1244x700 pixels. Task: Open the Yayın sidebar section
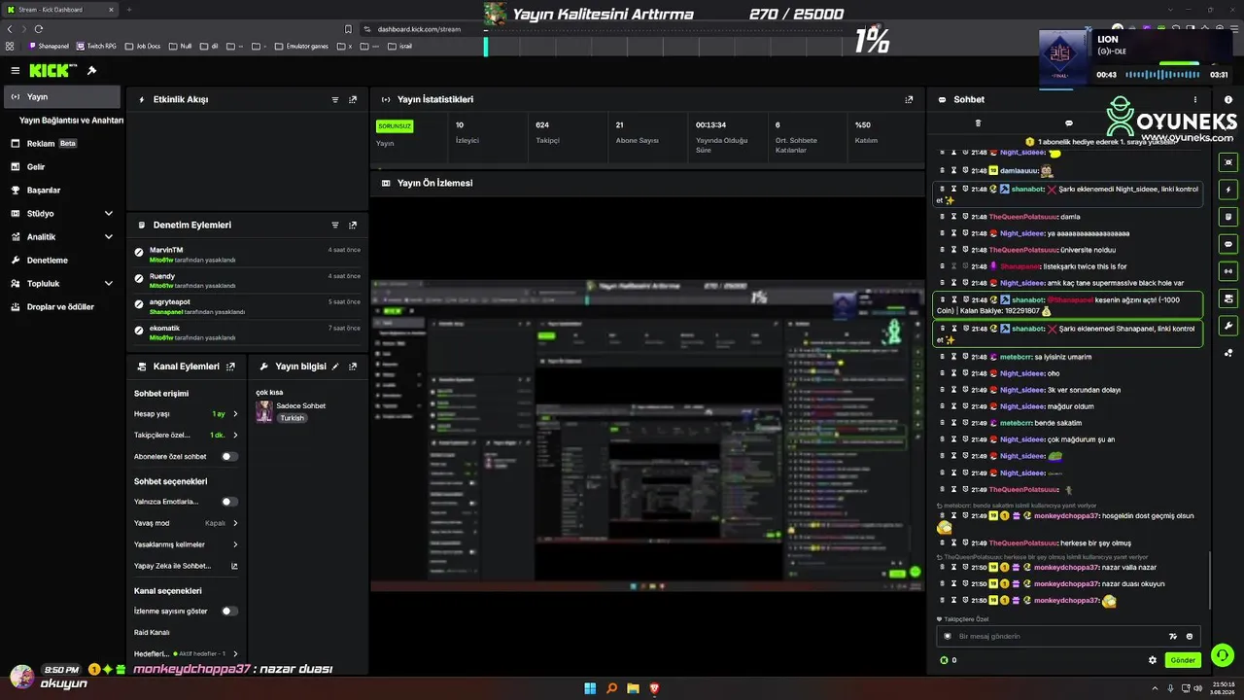pyautogui.click(x=62, y=97)
